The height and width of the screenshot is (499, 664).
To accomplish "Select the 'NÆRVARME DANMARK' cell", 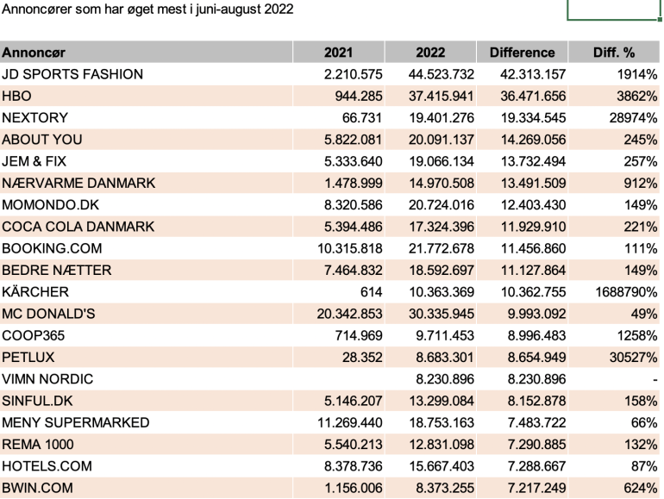I will tap(146, 183).
